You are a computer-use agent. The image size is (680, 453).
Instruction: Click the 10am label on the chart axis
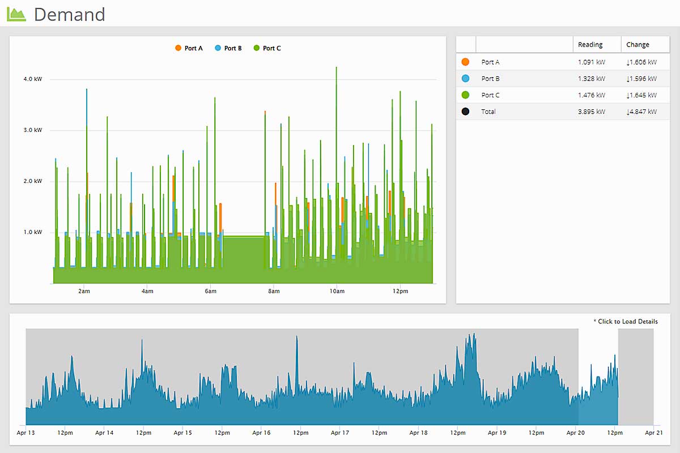337,292
